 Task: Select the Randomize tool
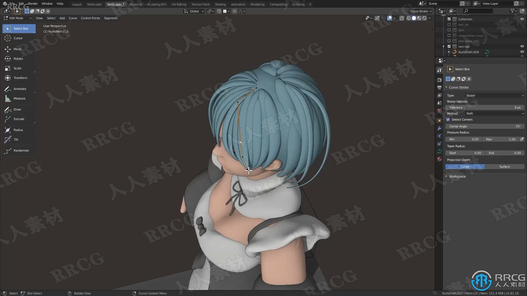(x=19, y=150)
